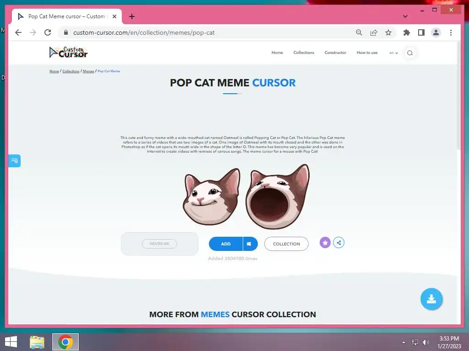Click the purple star favorite icon
Screen dimensions: 469x351
coord(325,243)
